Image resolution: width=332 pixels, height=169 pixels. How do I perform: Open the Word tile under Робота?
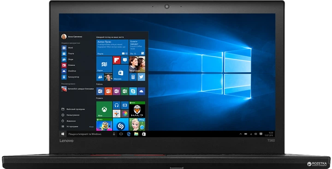(x=100, y=91)
